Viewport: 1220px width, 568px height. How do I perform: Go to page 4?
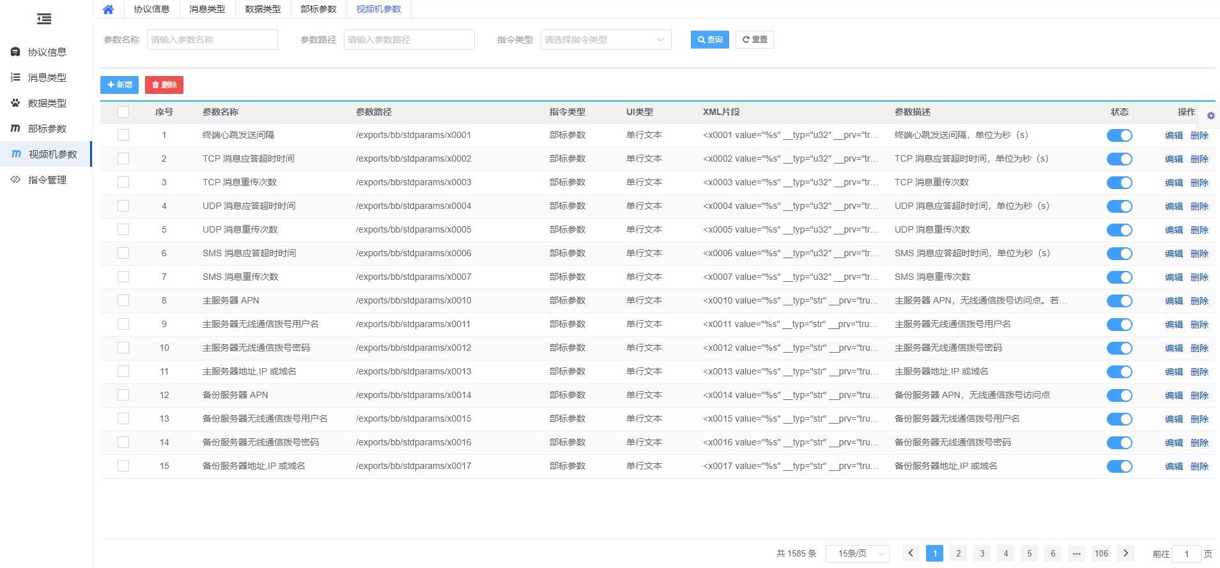tap(1005, 553)
